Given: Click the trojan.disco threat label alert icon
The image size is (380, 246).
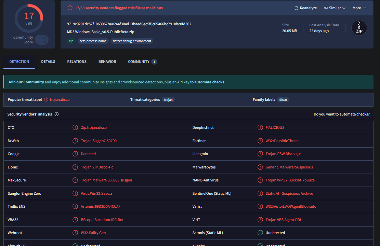Looking at the screenshot, I should (x=46, y=99).
